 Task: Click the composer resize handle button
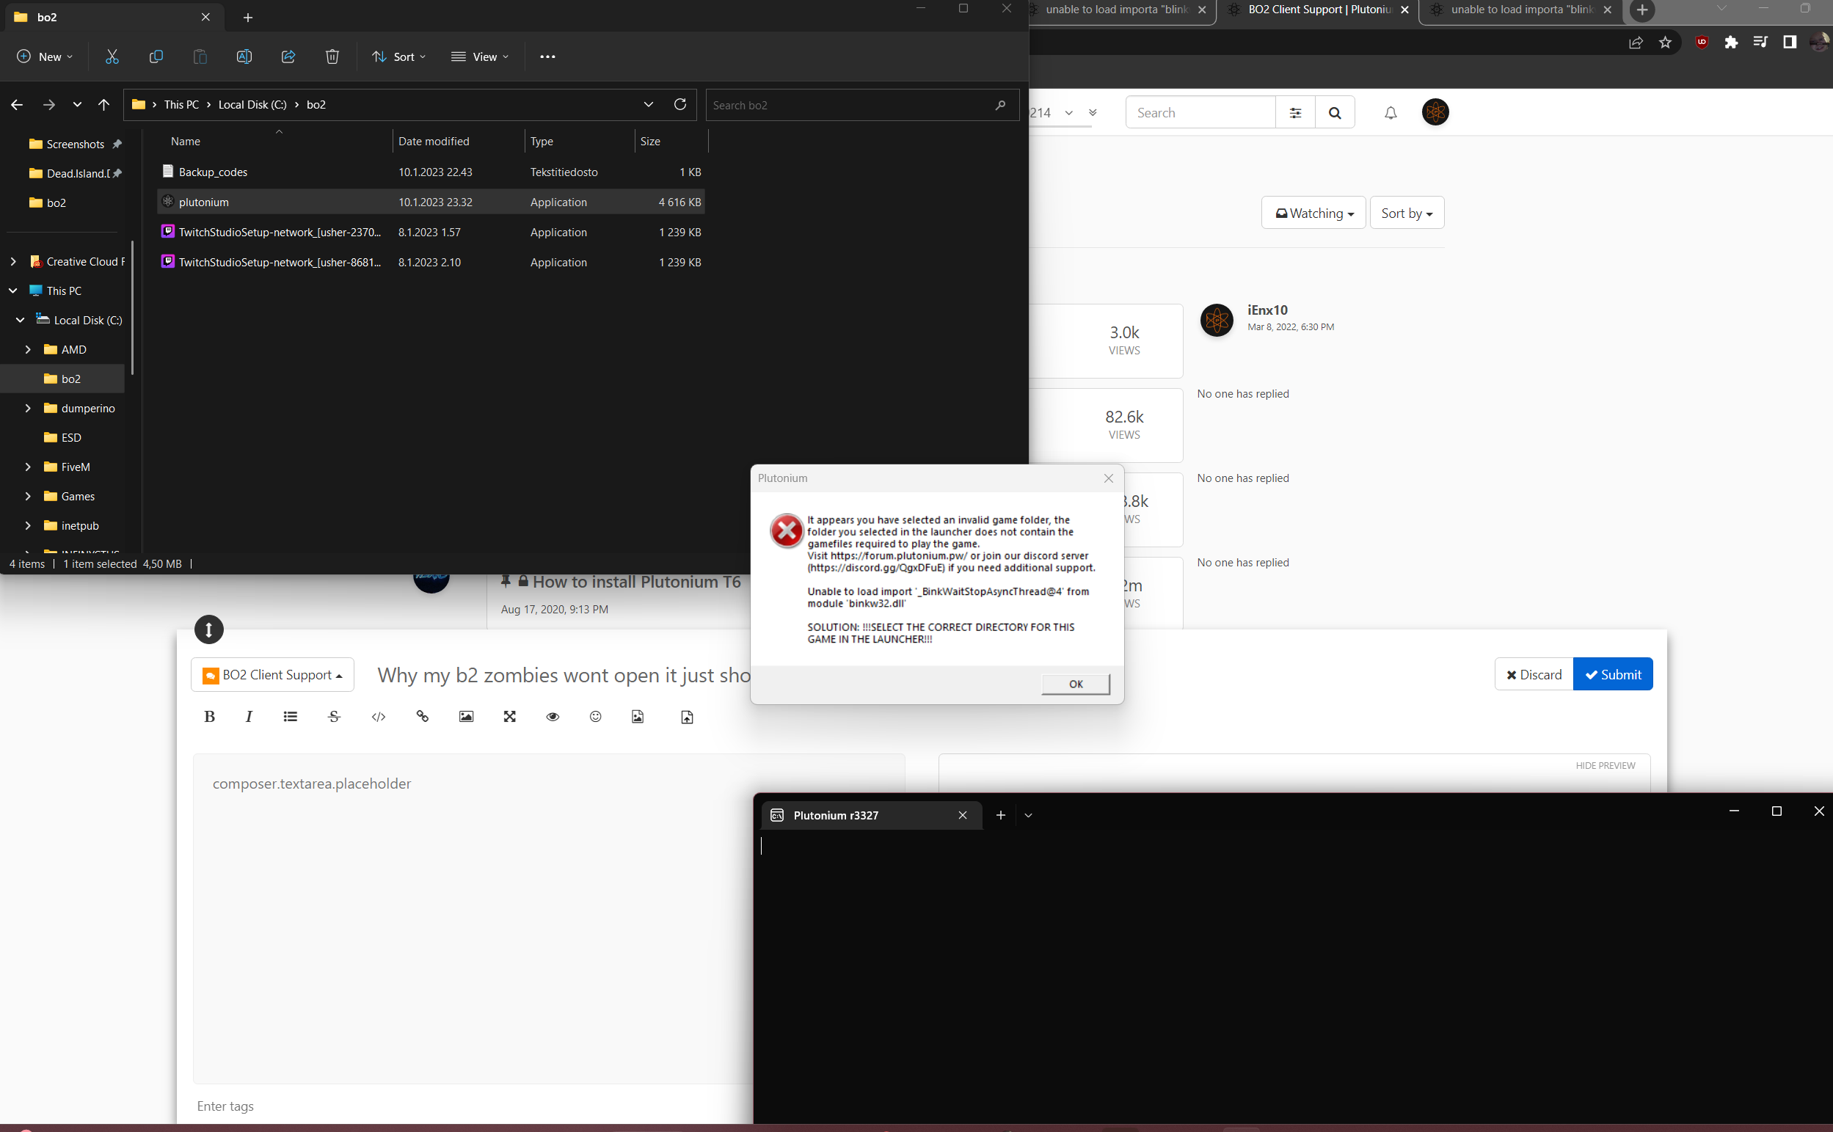tap(209, 629)
